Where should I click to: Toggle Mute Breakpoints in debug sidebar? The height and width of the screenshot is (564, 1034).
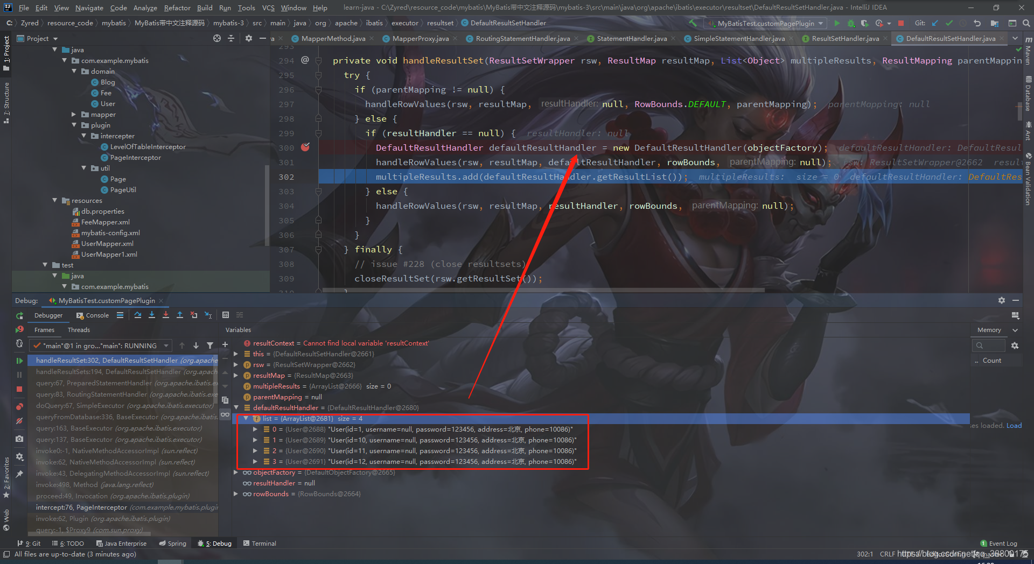pyautogui.click(x=19, y=421)
